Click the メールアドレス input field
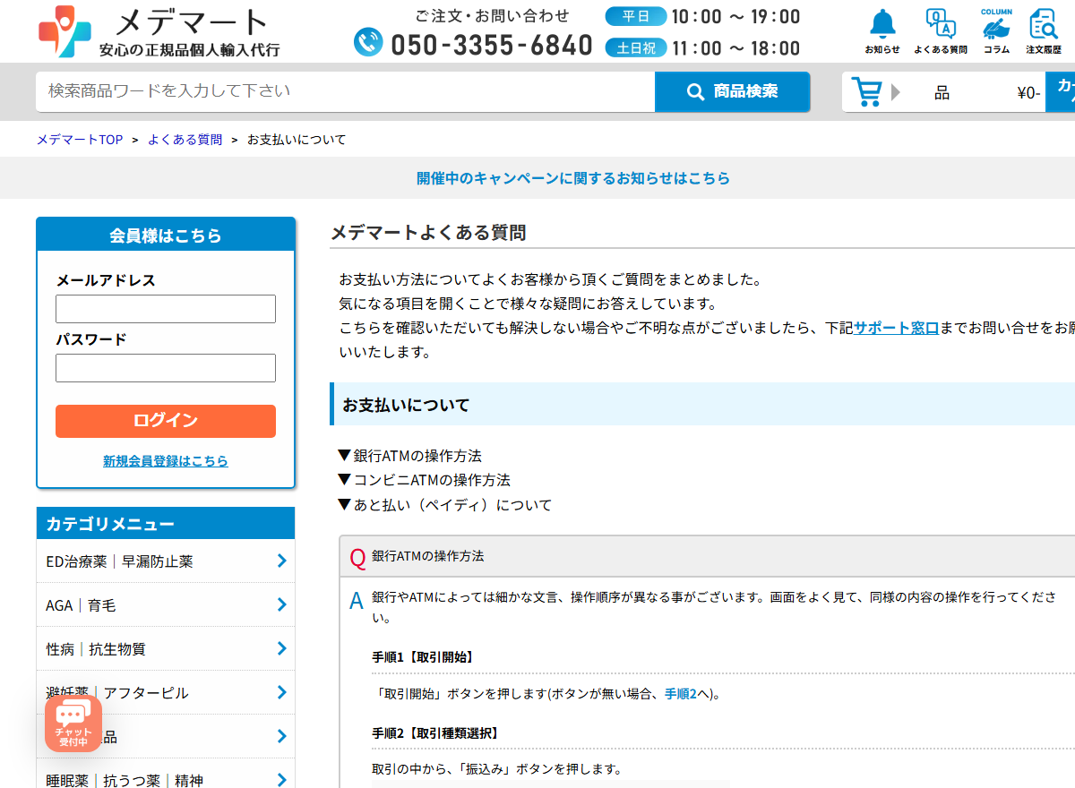The height and width of the screenshot is (788, 1075). [166, 309]
